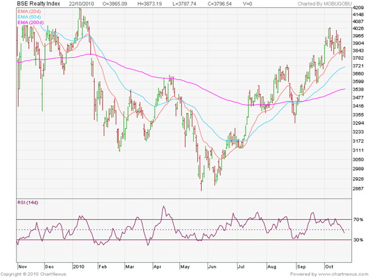Open the www.chartnexus.com footer link
Screen dimensions: 369x277
click(x=342, y=274)
